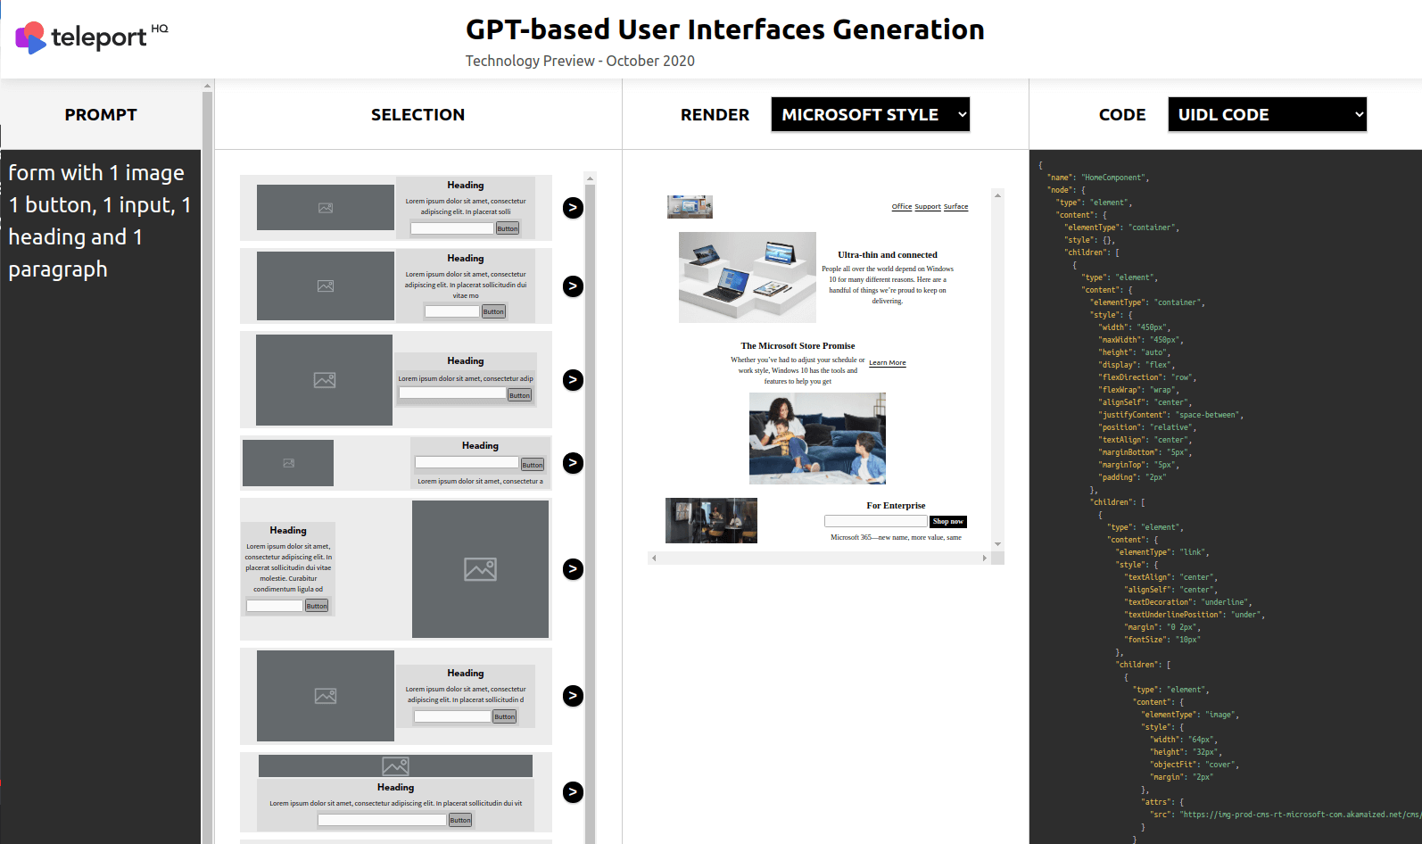Click the small image placeholder in the fourth layout
The image size is (1422, 844).
[288, 463]
